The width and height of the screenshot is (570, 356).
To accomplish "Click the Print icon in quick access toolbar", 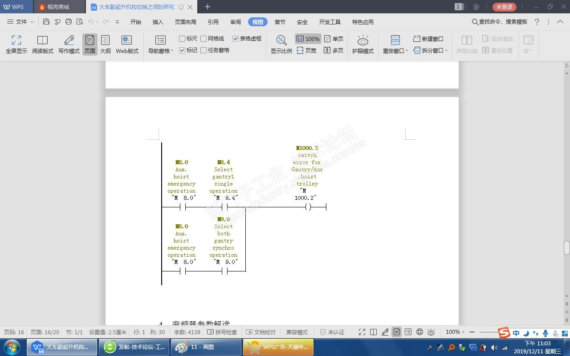I will tap(69, 22).
